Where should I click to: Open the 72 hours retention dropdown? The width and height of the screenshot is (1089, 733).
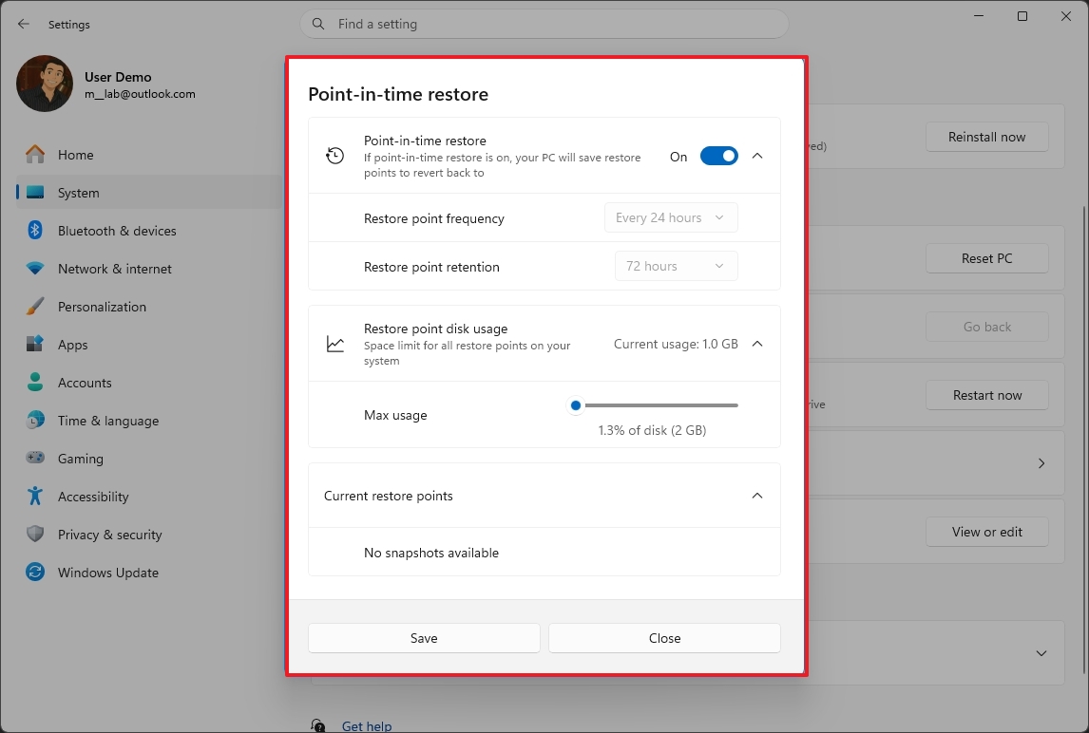click(676, 266)
